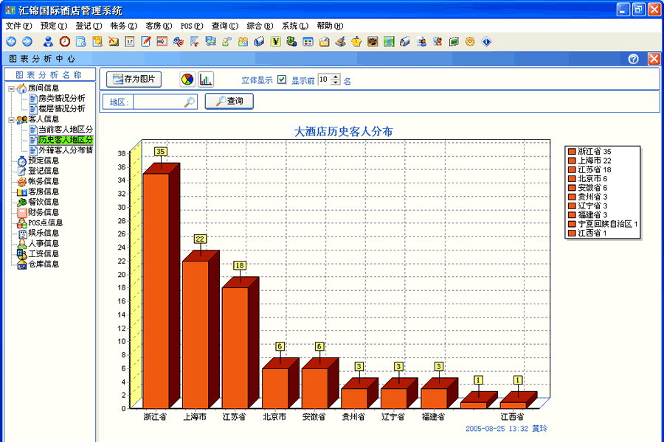Click the 存为图片 save as image button
Viewport: 664px width, 442px height.
pyautogui.click(x=135, y=79)
